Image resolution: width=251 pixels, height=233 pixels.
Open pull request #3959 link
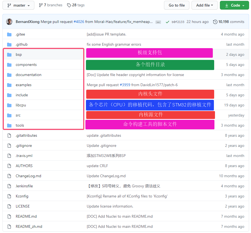[x=125, y=85]
